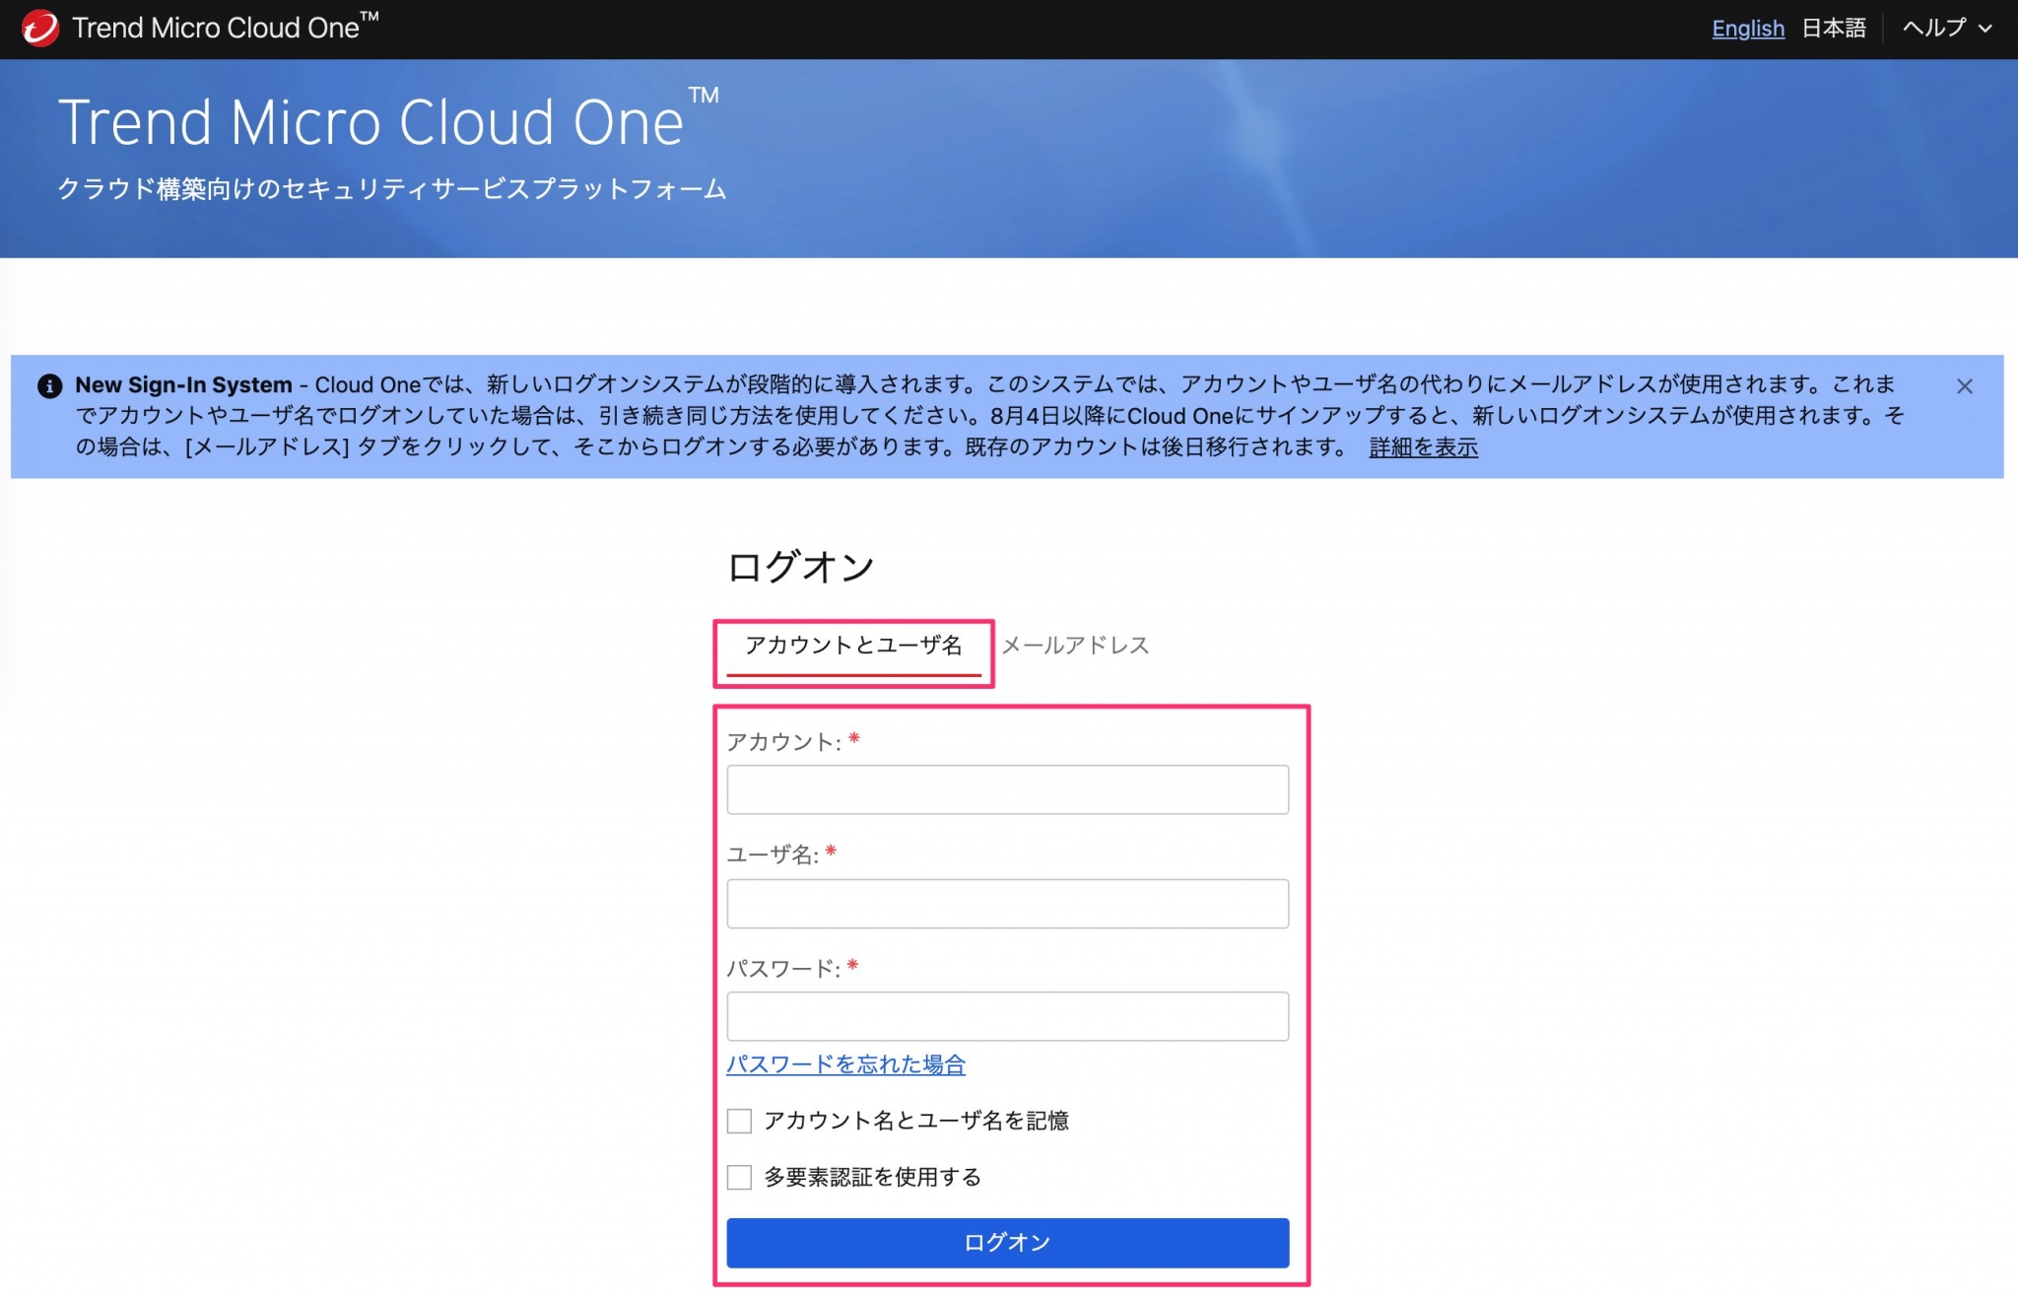Switch language to English
Viewport: 2018px width, 1301px height.
tap(1747, 29)
